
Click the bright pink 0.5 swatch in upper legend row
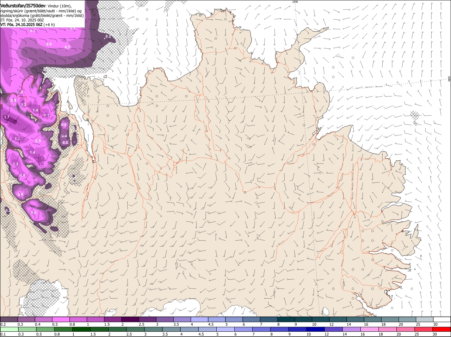click(x=61, y=319)
